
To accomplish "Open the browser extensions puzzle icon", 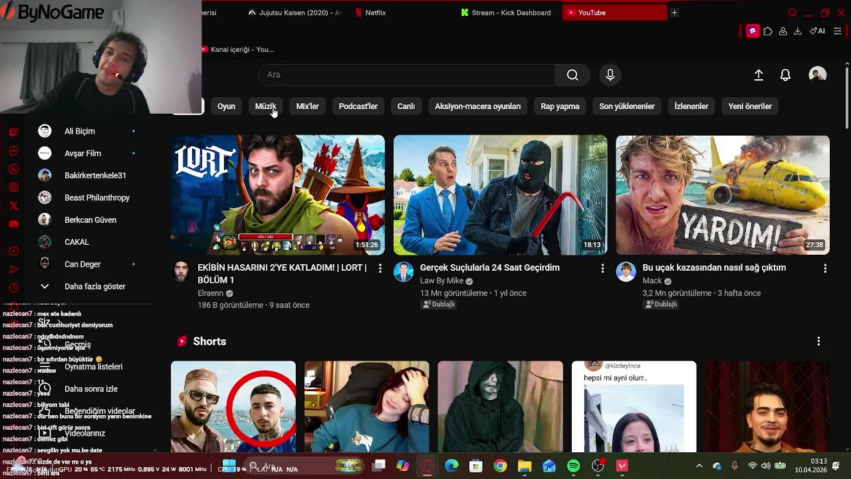I will coord(768,31).
